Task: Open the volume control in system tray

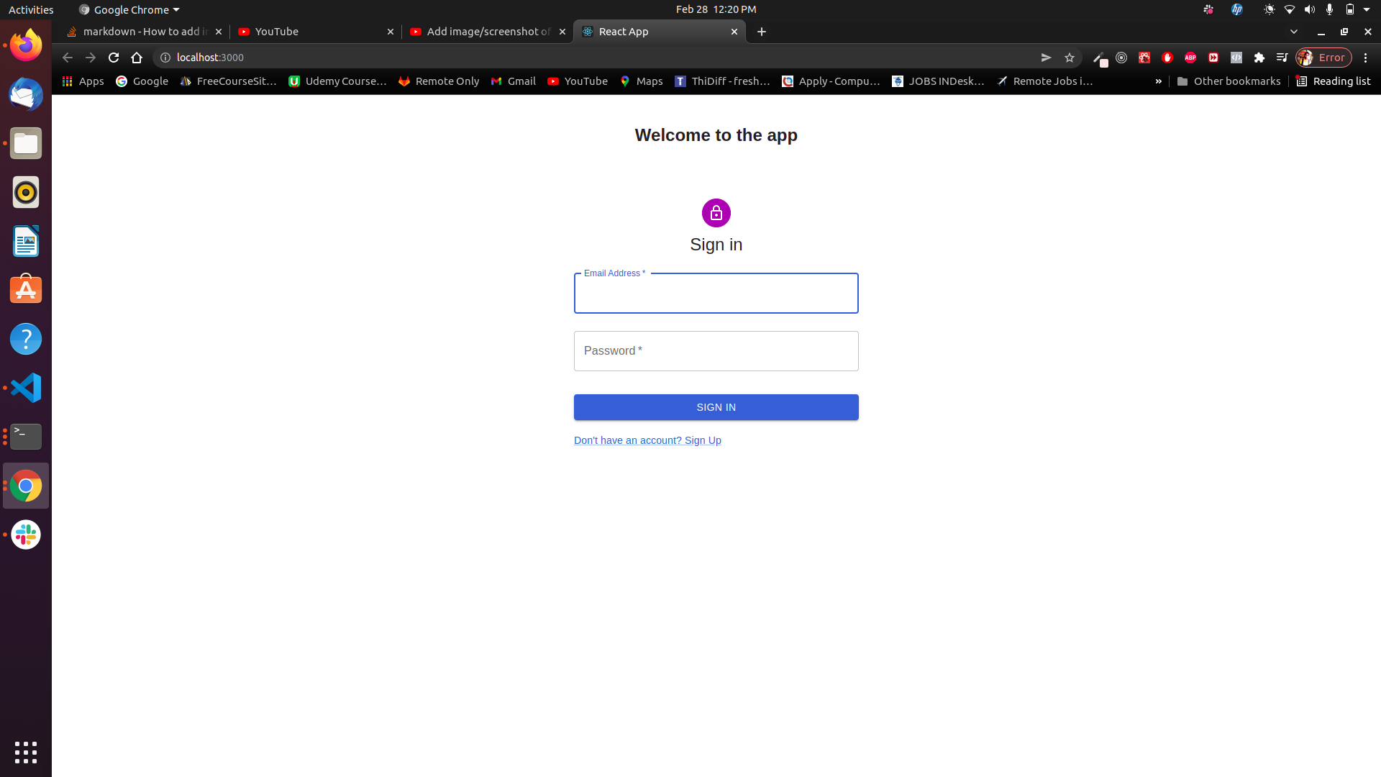Action: tap(1308, 9)
